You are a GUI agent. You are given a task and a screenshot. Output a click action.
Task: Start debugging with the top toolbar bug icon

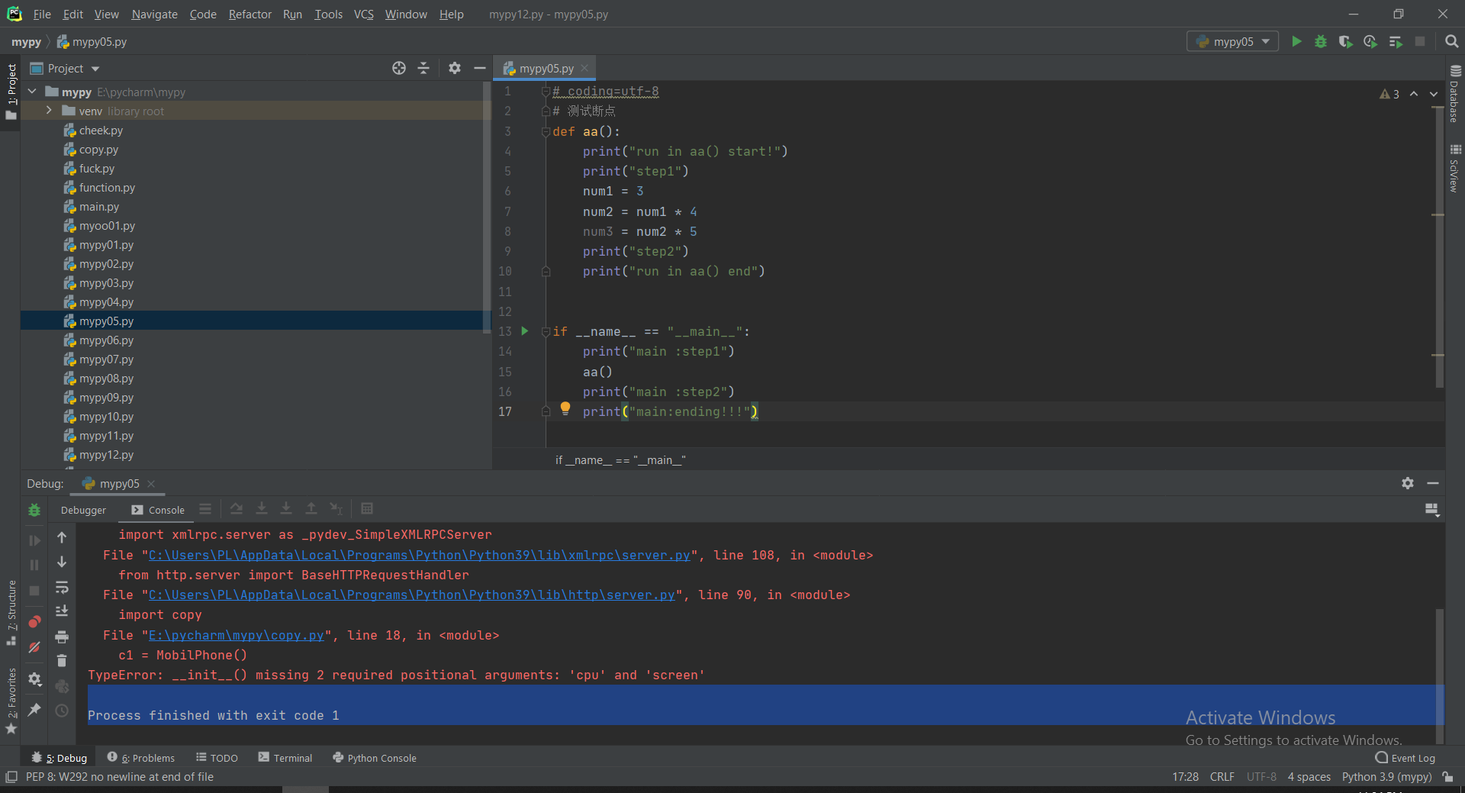(1321, 41)
